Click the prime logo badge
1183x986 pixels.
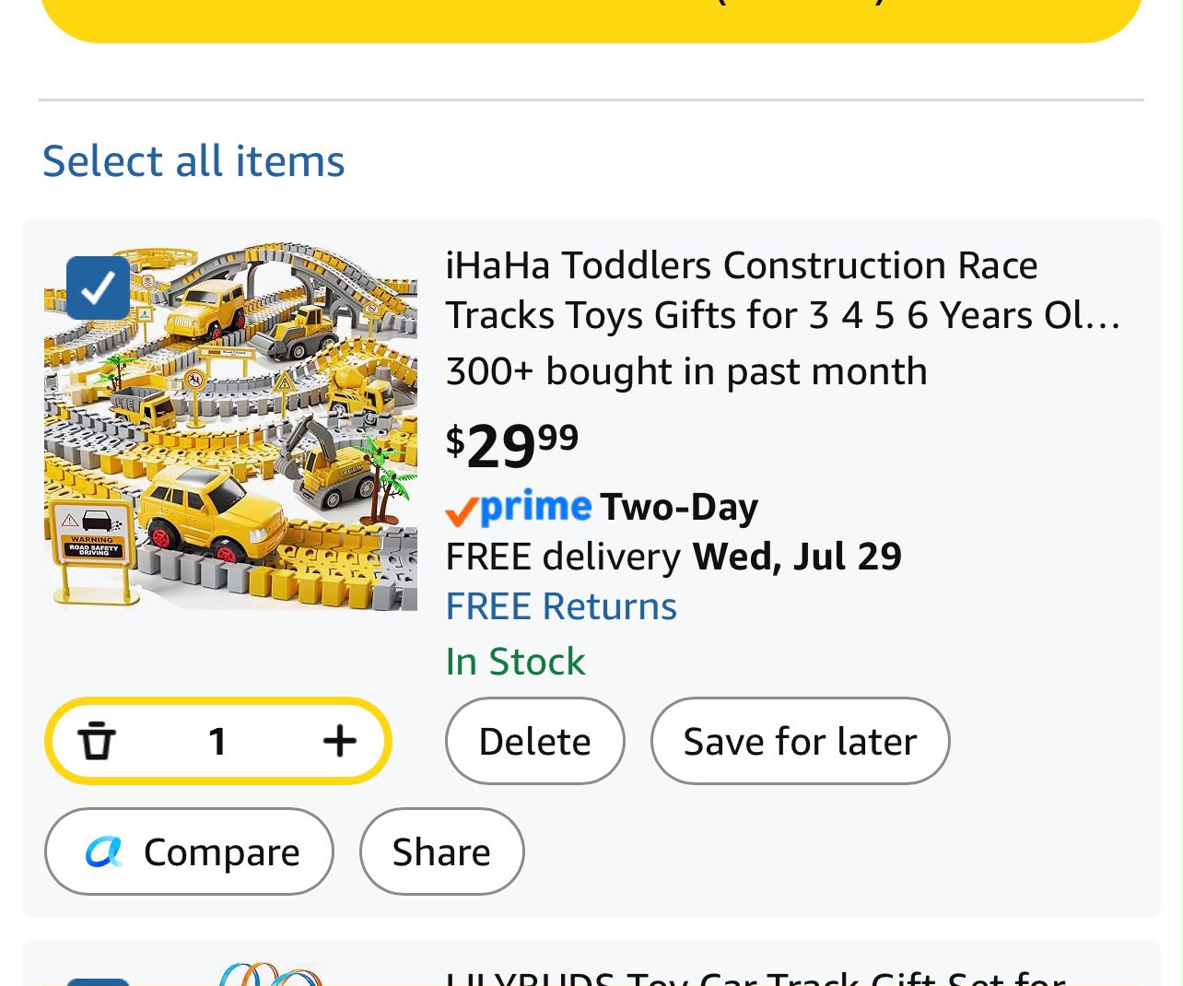coord(518,507)
